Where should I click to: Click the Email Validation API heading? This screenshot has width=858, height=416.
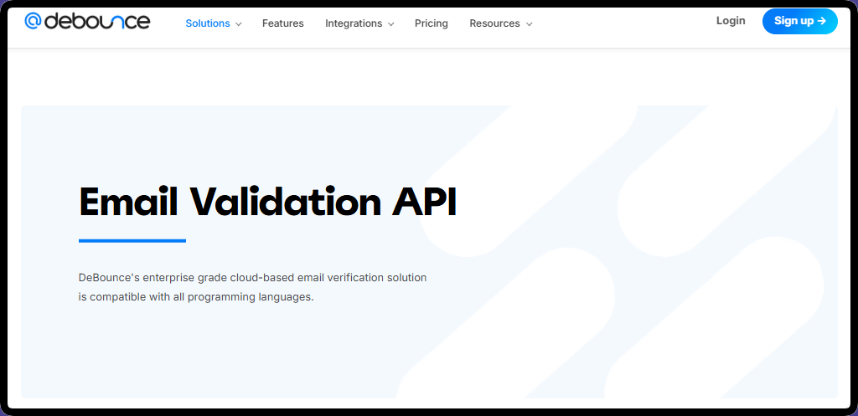268,203
